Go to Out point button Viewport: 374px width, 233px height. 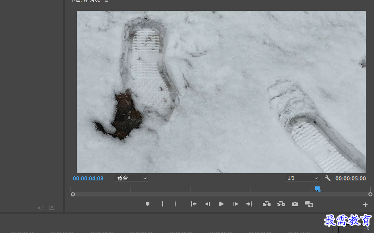pyautogui.click(x=249, y=204)
